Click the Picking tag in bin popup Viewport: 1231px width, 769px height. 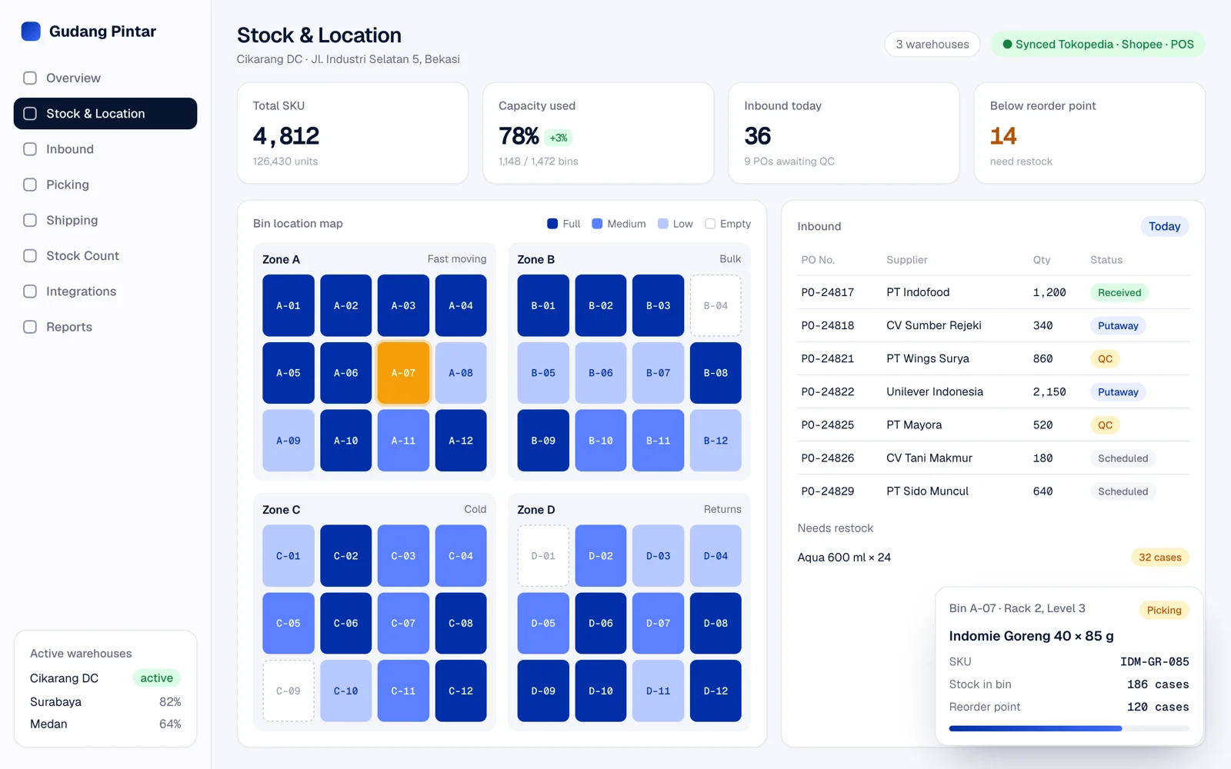[x=1164, y=610]
